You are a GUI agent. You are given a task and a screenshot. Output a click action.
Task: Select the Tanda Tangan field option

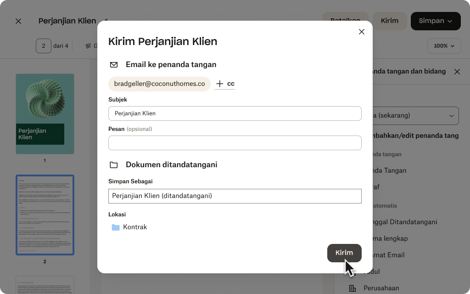390,170
